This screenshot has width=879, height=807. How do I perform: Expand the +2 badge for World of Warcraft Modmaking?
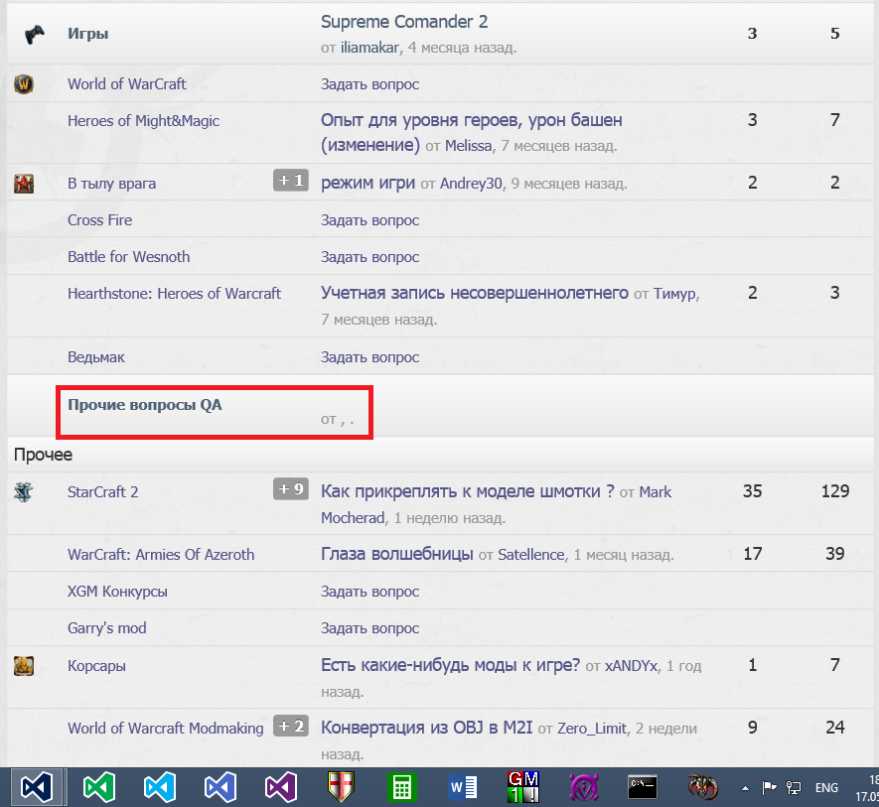pos(291,726)
